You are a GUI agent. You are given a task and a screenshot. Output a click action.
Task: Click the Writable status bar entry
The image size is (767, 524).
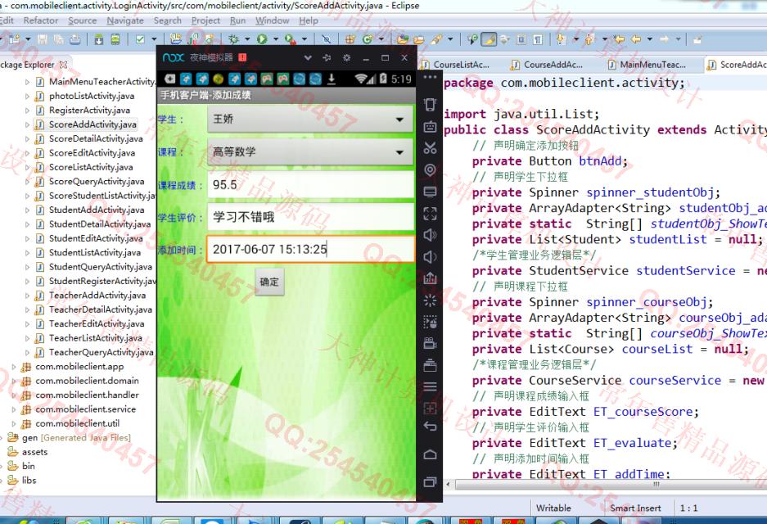[553, 508]
